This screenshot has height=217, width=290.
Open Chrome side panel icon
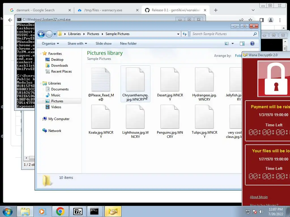tap(261, 20)
